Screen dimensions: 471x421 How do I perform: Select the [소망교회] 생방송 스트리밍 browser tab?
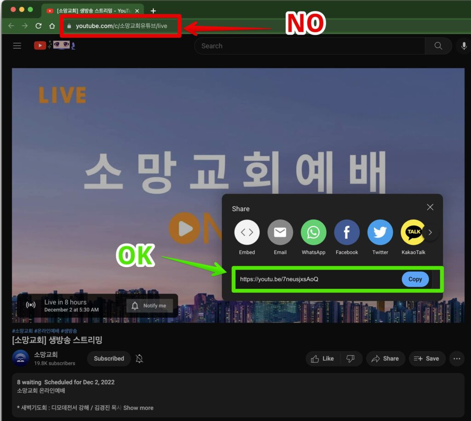pyautogui.click(x=92, y=11)
